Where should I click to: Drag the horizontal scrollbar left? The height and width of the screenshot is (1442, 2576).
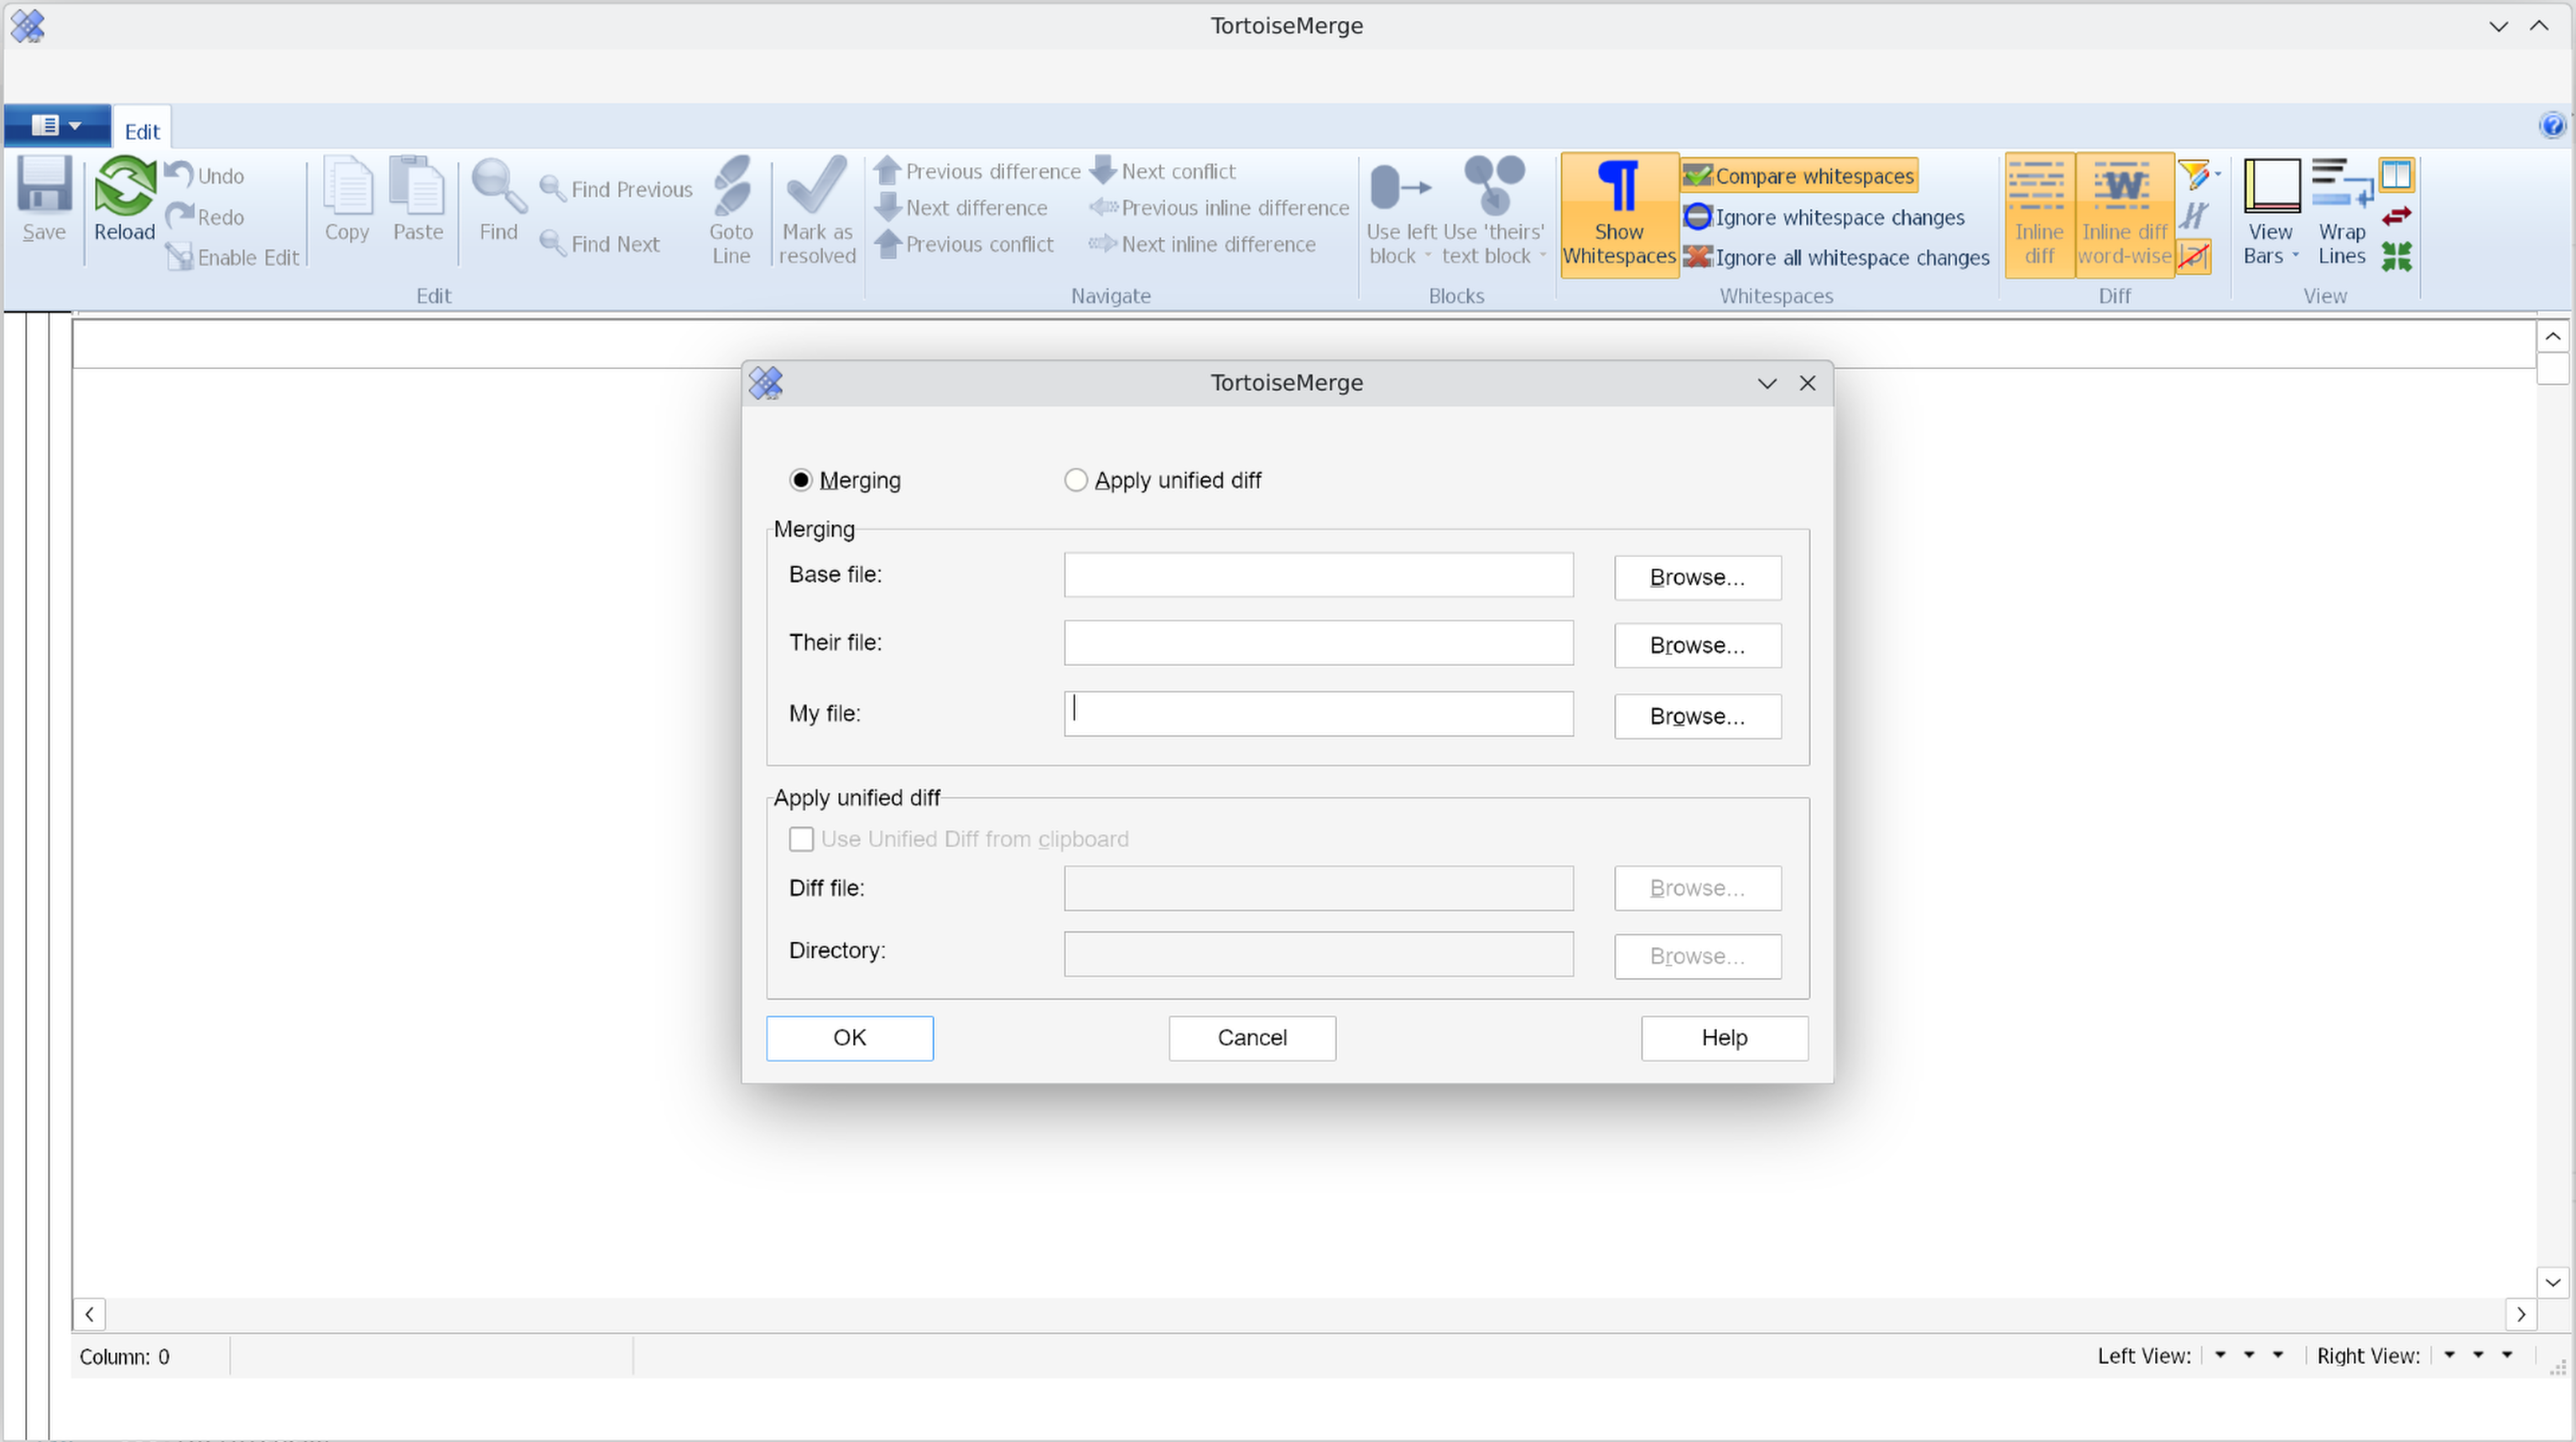click(91, 1311)
